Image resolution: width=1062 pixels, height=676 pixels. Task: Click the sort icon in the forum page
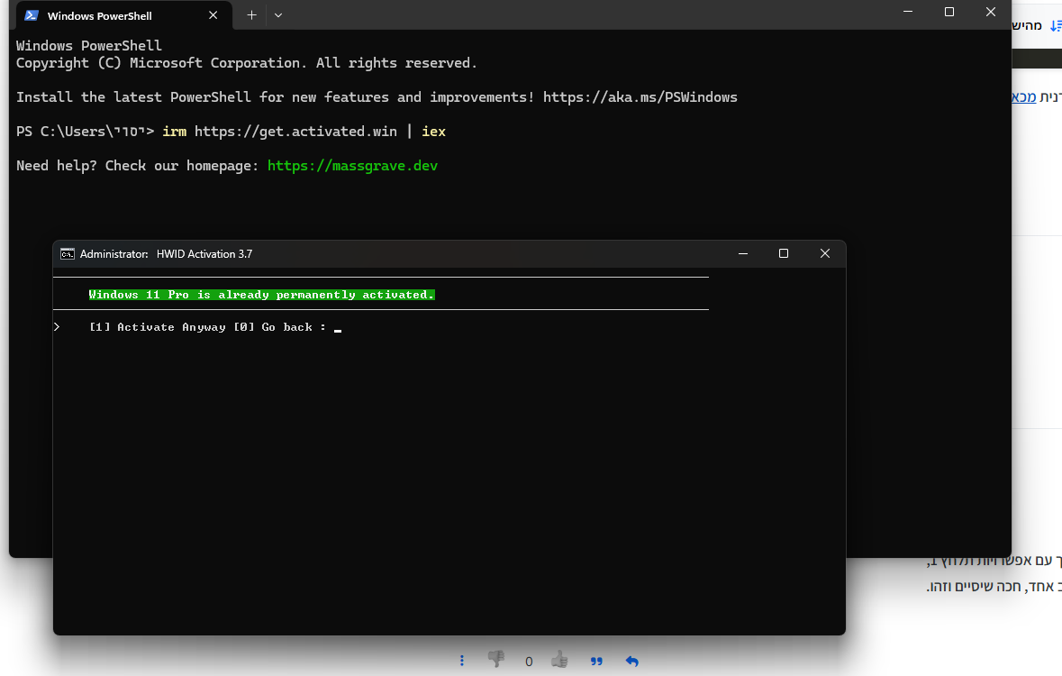1055,25
